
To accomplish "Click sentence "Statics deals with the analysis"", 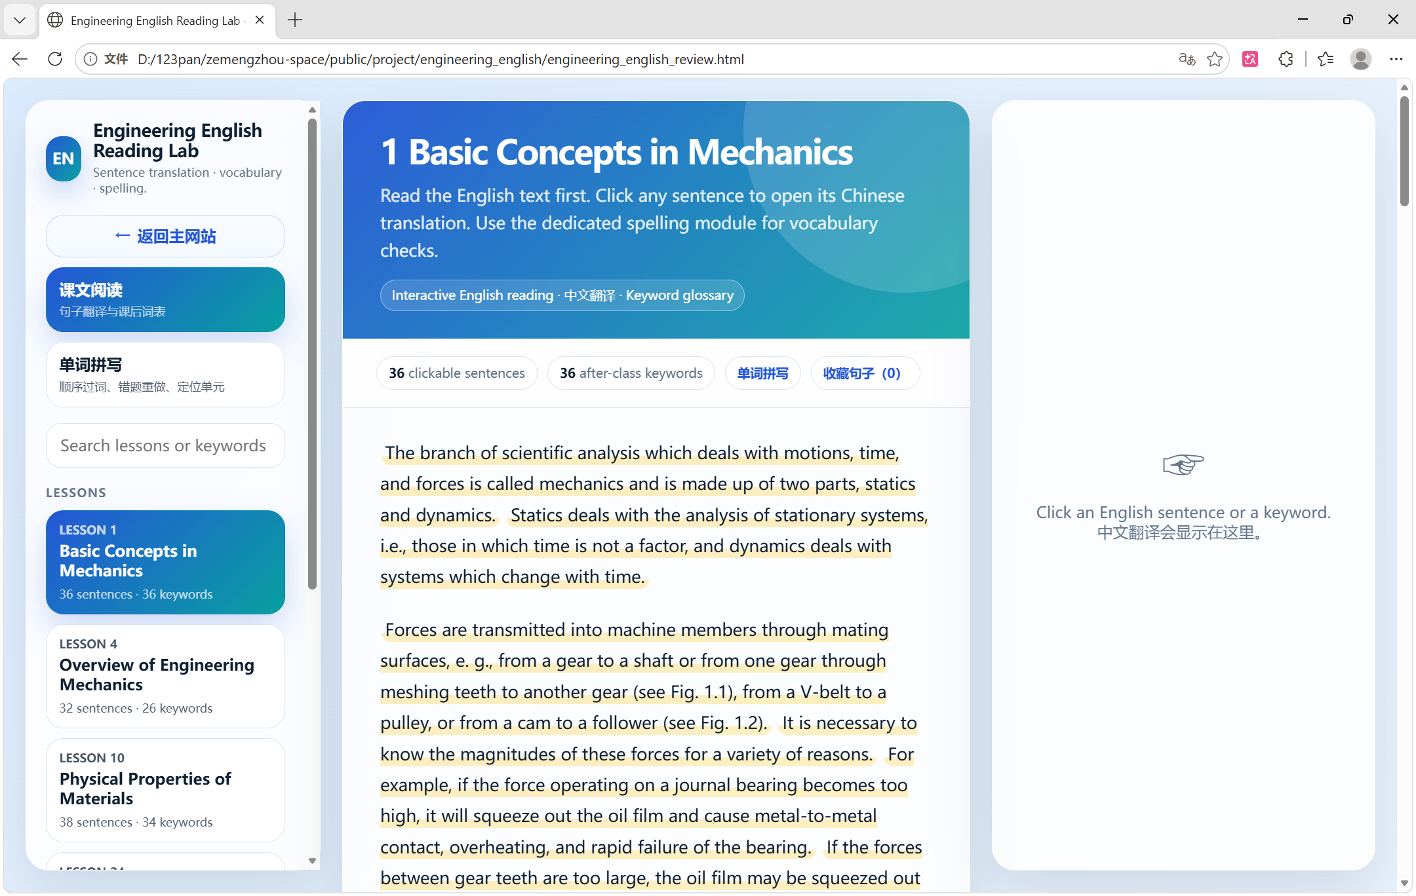I will 654,546.
